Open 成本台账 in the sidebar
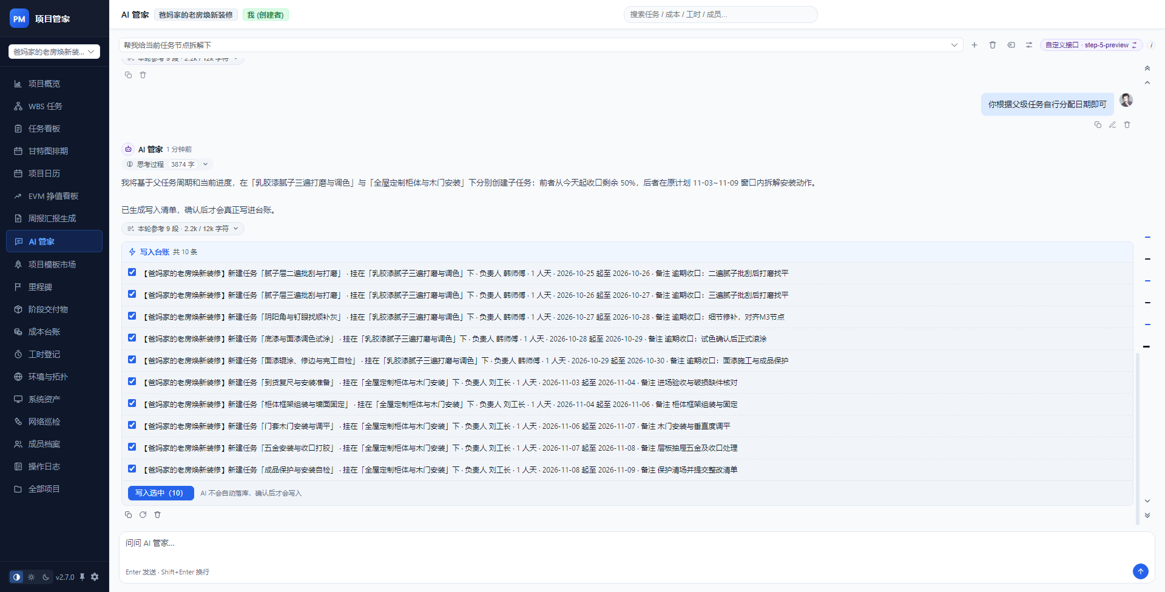 (54, 332)
